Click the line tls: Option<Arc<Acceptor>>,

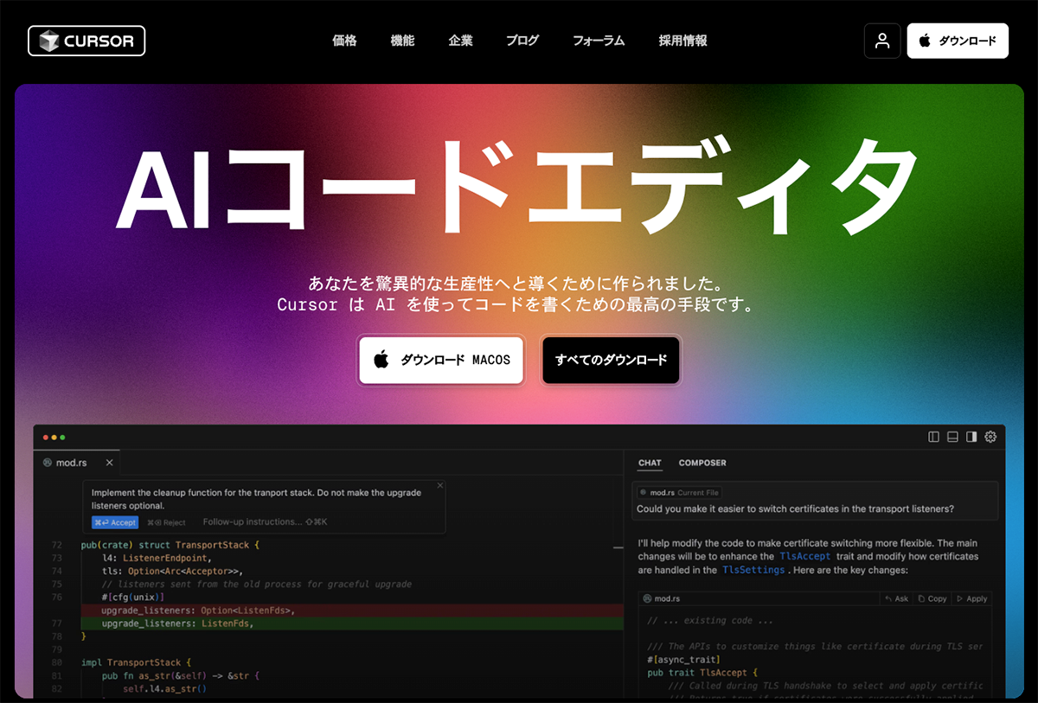pos(172,571)
